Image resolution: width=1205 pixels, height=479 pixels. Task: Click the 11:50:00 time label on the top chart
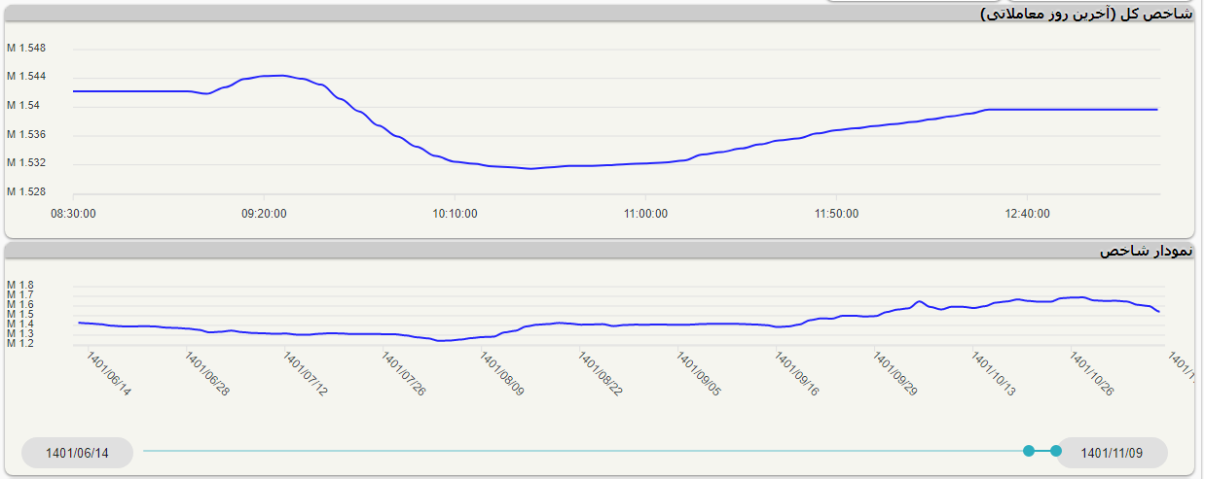coord(836,214)
